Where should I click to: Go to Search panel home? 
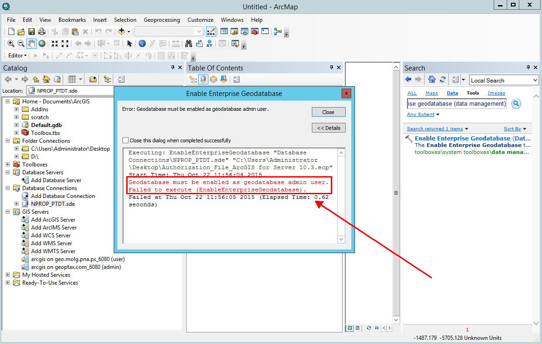coord(432,79)
